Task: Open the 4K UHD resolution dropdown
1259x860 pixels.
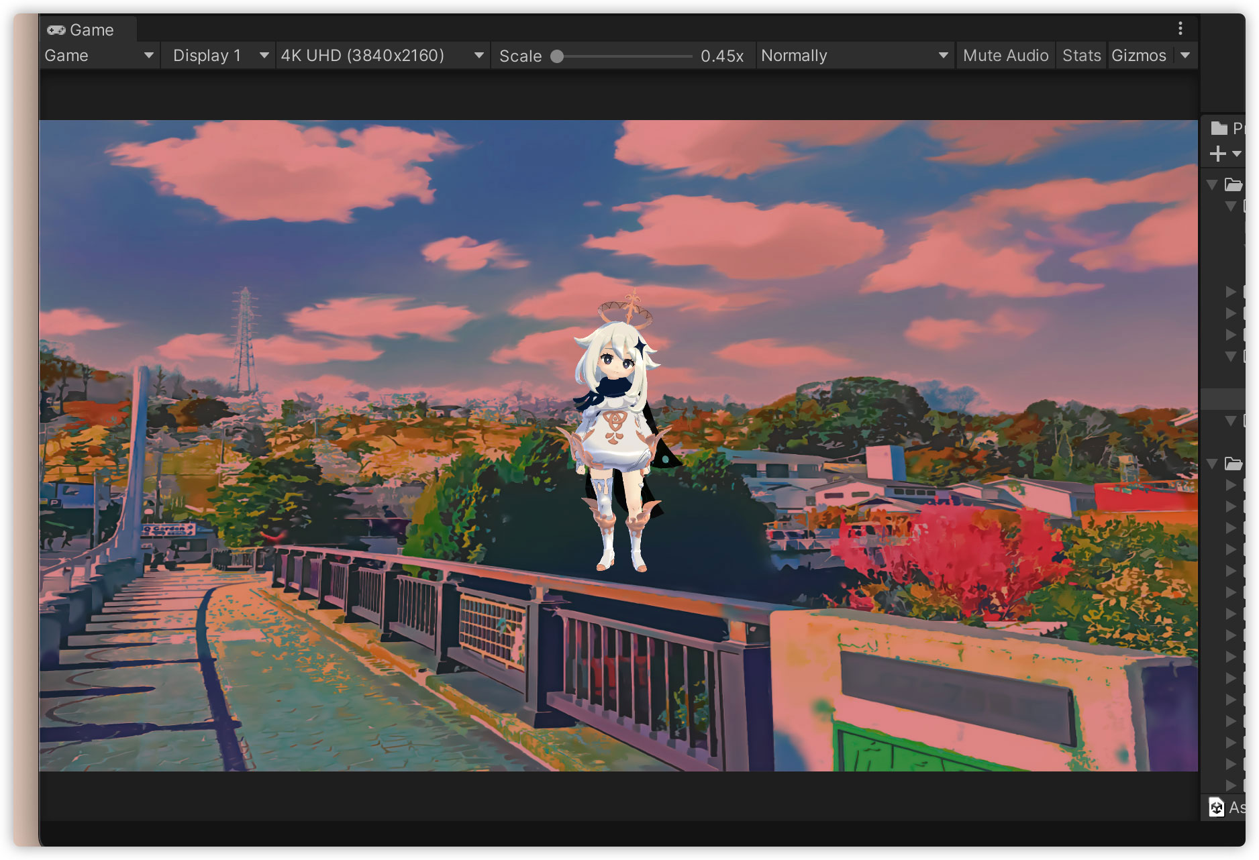Action: [382, 56]
